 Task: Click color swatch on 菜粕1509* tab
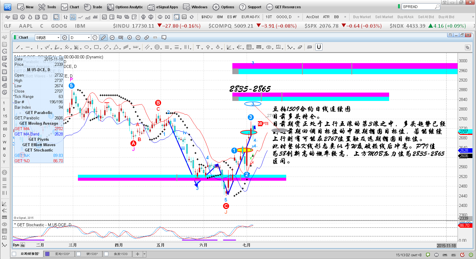47,254
